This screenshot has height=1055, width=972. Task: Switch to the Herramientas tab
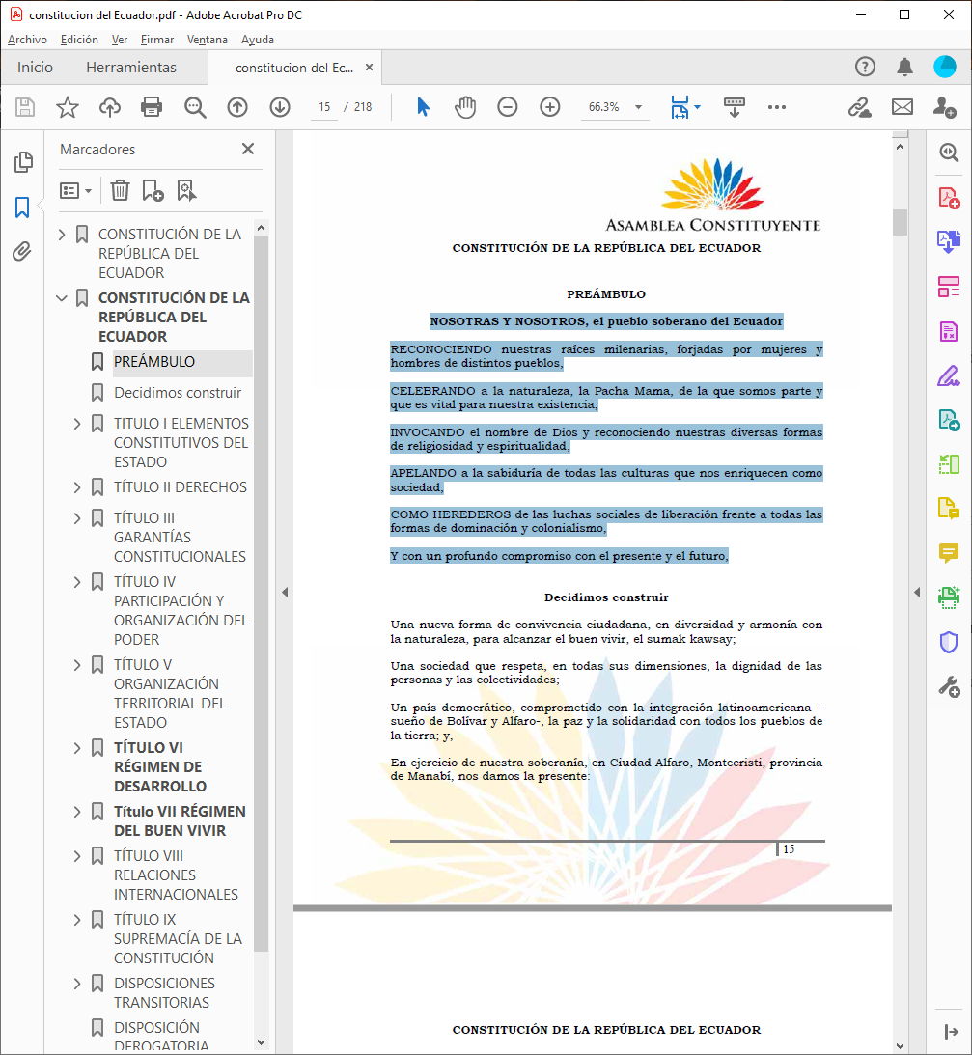[x=131, y=68]
